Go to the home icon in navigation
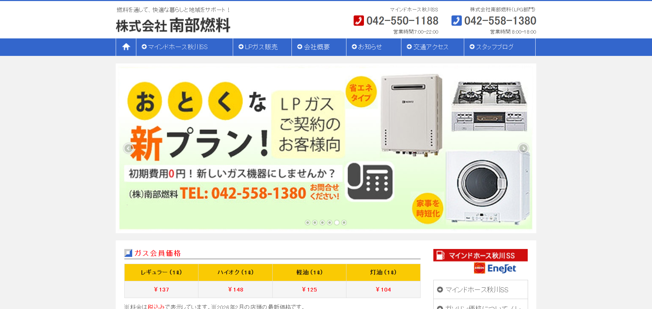This screenshot has height=309, width=652. point(126,47)
